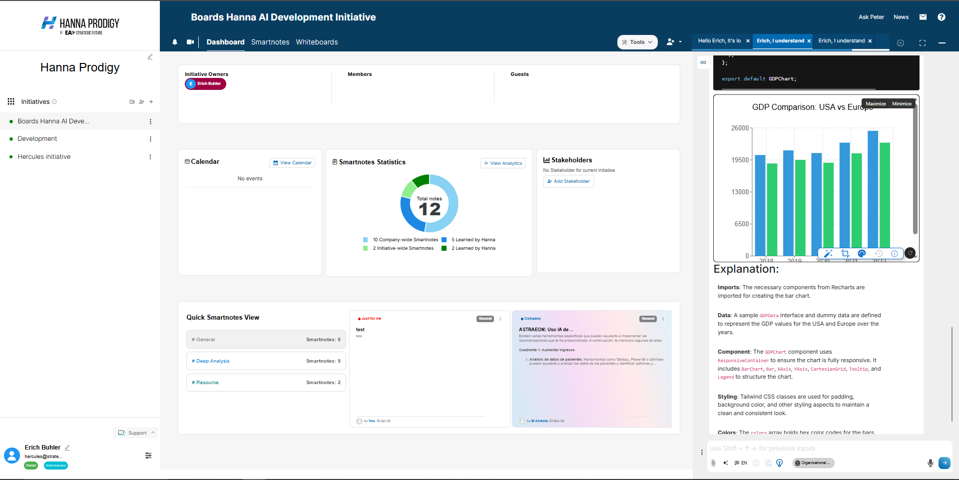The height and width of the screenshot is (480, 959).
Task: Open chat input options with three dots
Action: 702,452
